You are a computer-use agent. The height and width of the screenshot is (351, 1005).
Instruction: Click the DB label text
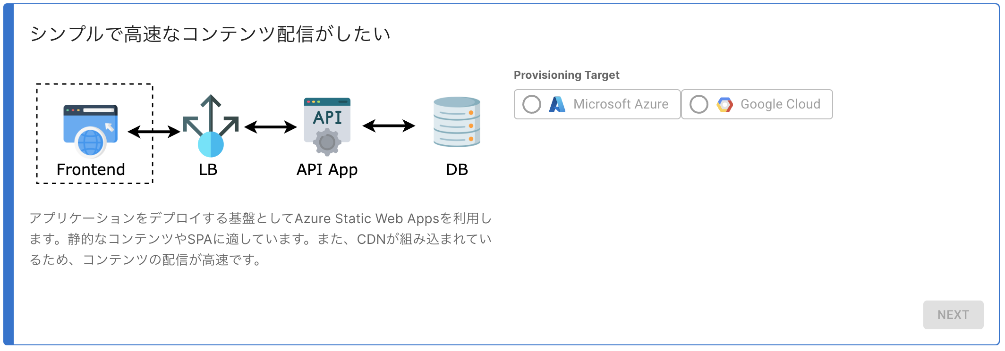coord(457,169)
